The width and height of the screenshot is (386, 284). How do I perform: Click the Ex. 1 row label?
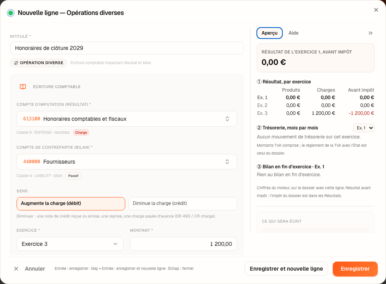point(262,98)
